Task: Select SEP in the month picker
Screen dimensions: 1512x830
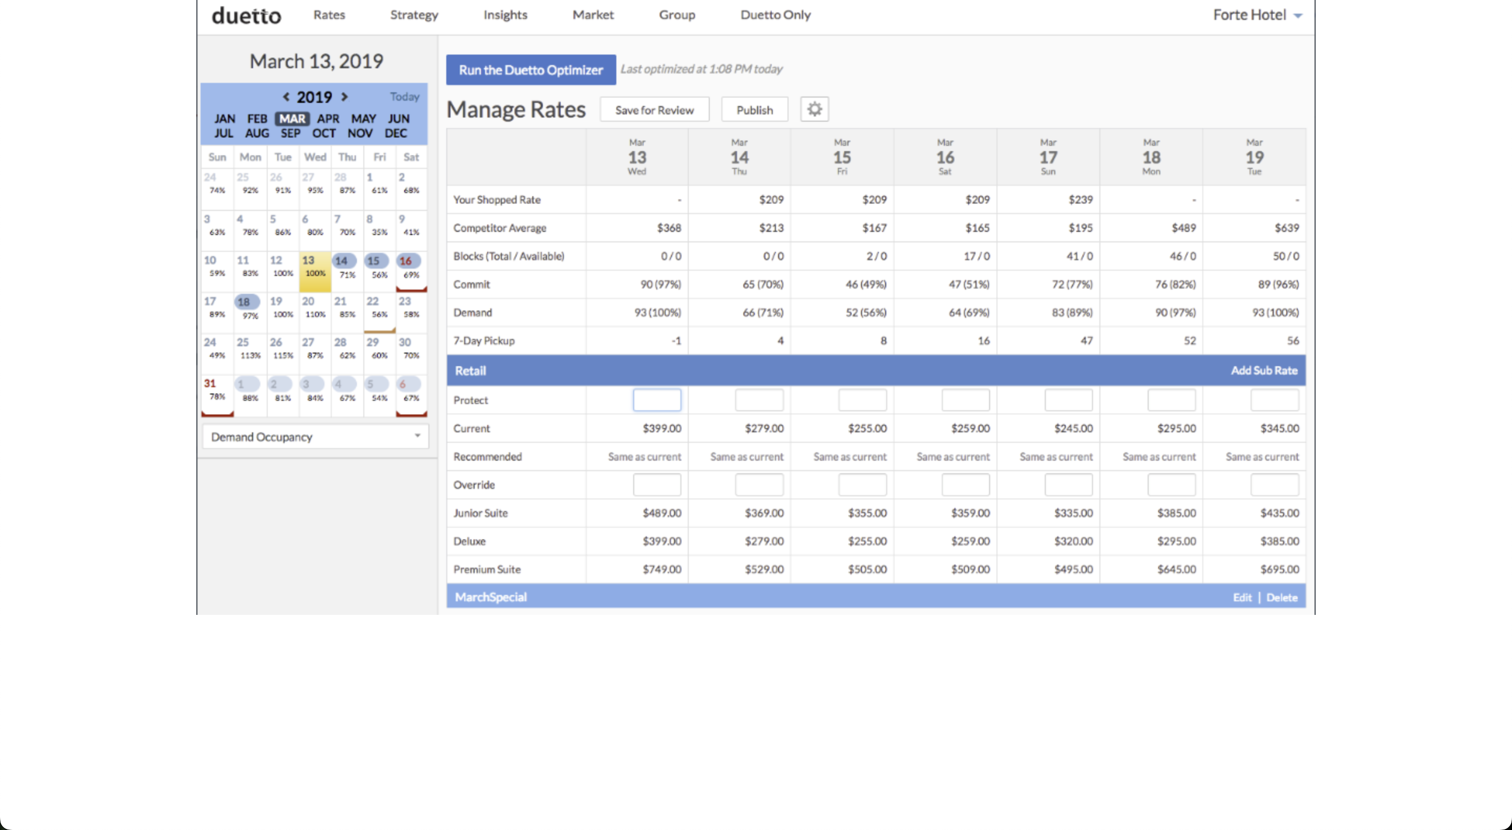Action: (x=290, y=133)
